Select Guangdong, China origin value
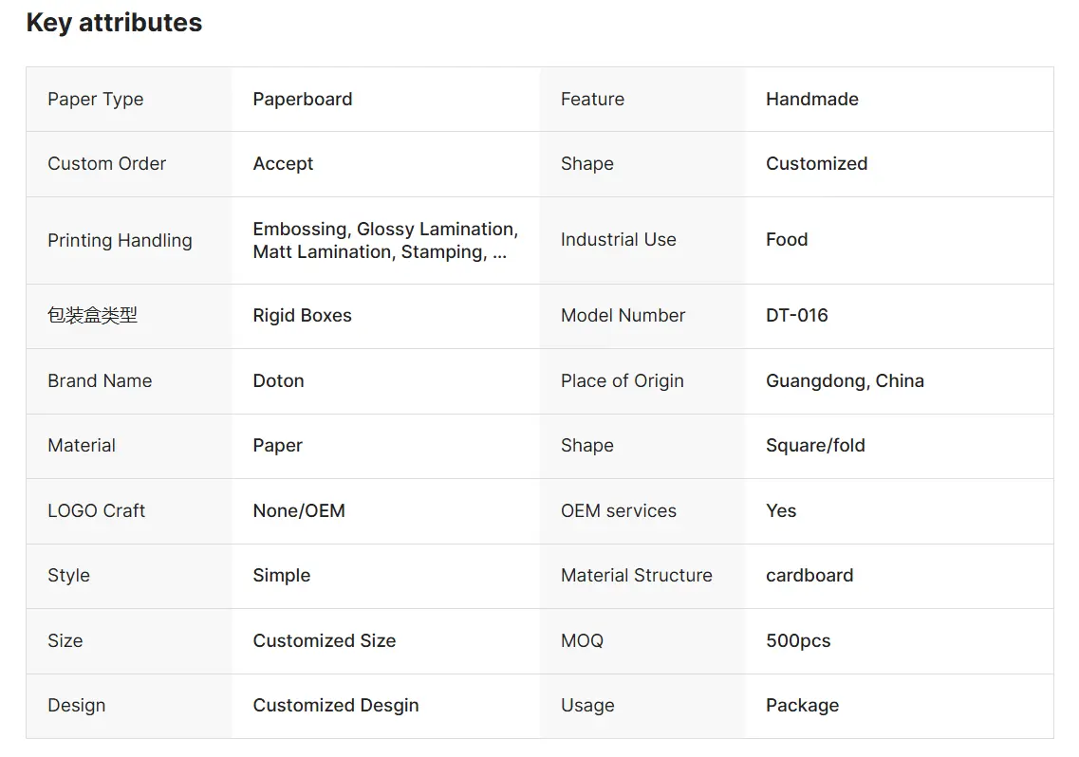This screenshot has width=1079, height=757. [845, 380]
